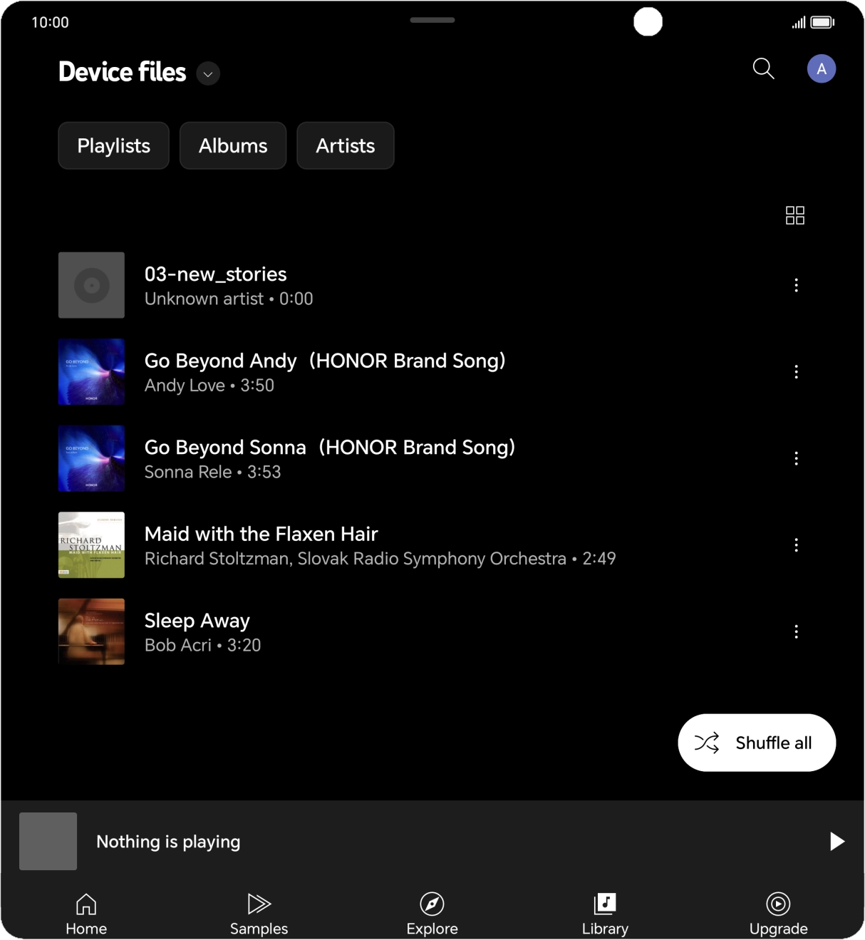This screenshot has width=865, height=940.
Task: Play the Go Beyond Andy song
Action: [325, 371]
